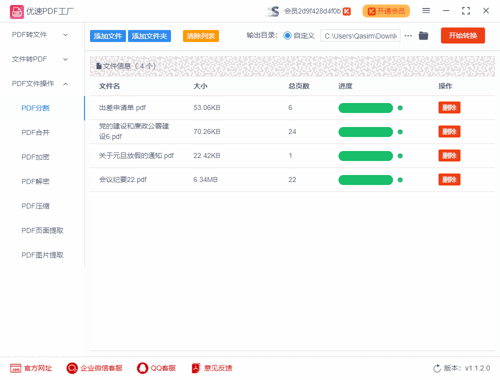
Task: Click the hamburger menu icon in title bar
Action: click(426, 10)
